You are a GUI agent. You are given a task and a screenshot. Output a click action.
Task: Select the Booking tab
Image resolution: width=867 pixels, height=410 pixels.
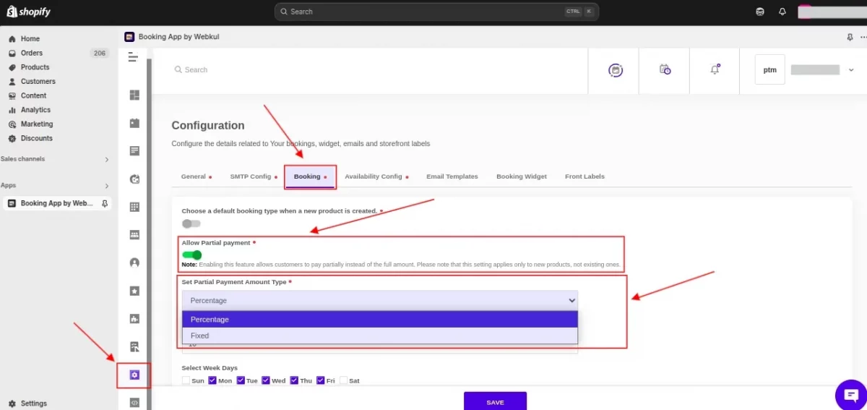tap(310, 176)
